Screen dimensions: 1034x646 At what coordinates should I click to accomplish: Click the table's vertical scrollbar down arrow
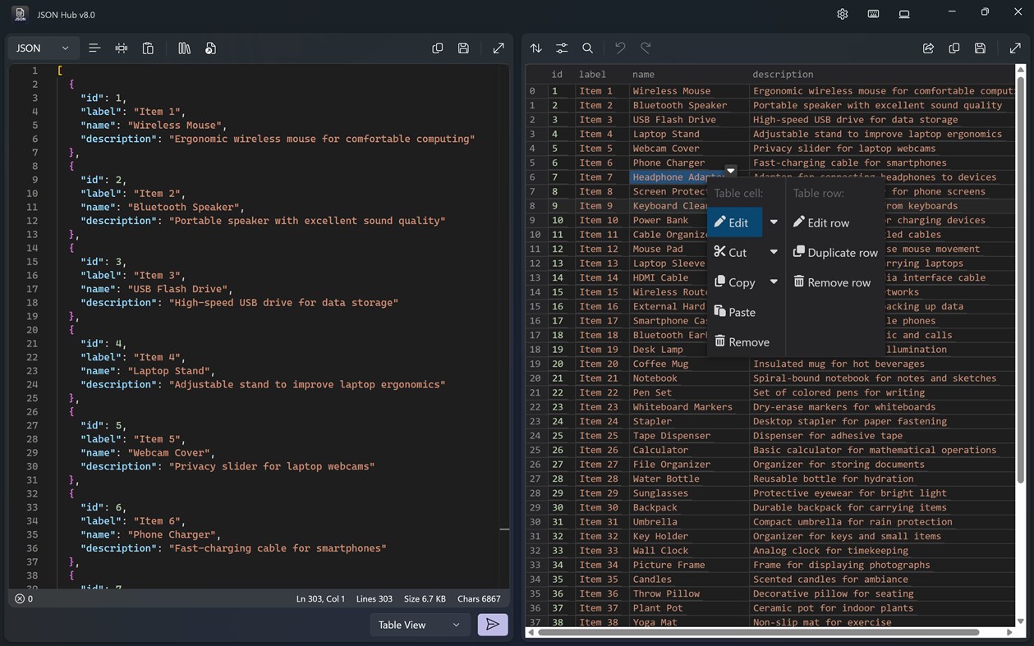1021,621
